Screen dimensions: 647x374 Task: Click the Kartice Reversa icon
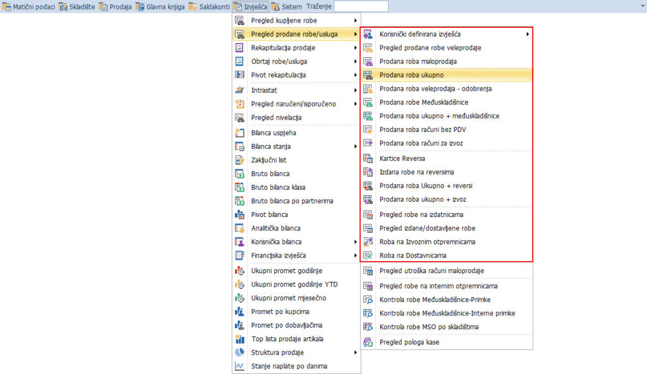click(x=368, y=158)
